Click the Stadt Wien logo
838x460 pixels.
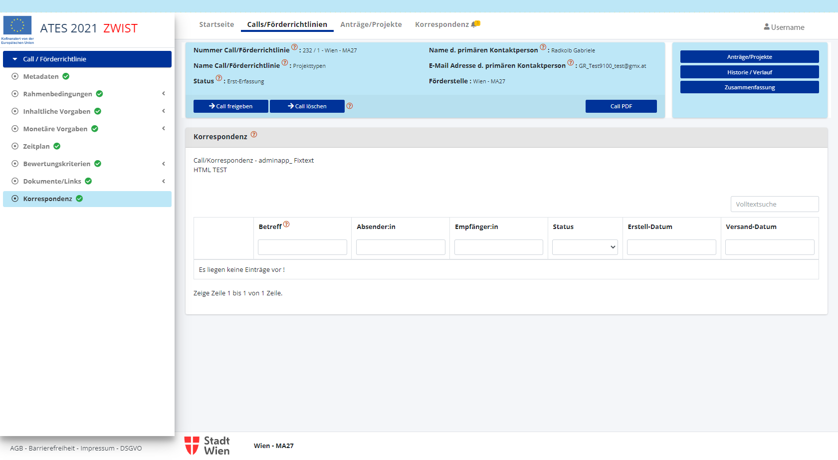point(207,446)
